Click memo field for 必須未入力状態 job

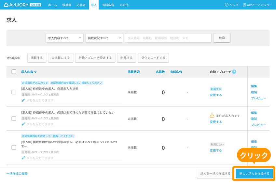[72, 100]
